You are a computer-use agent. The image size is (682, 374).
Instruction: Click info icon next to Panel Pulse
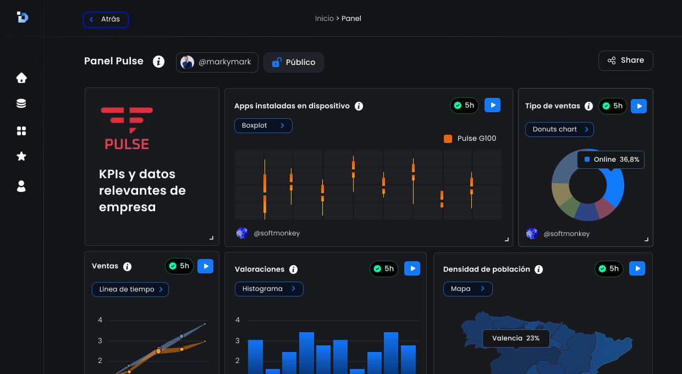(x=158, y=62)
